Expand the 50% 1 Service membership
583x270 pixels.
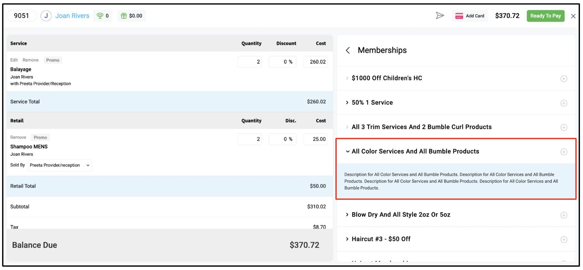click(x=347, y=103)
